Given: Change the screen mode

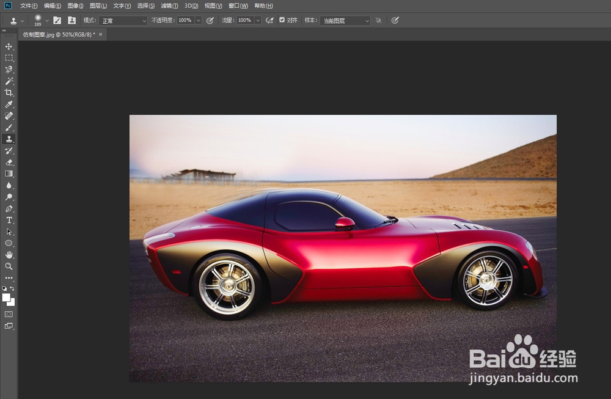Looking at the screenshot, I should (x=9, y=326).
